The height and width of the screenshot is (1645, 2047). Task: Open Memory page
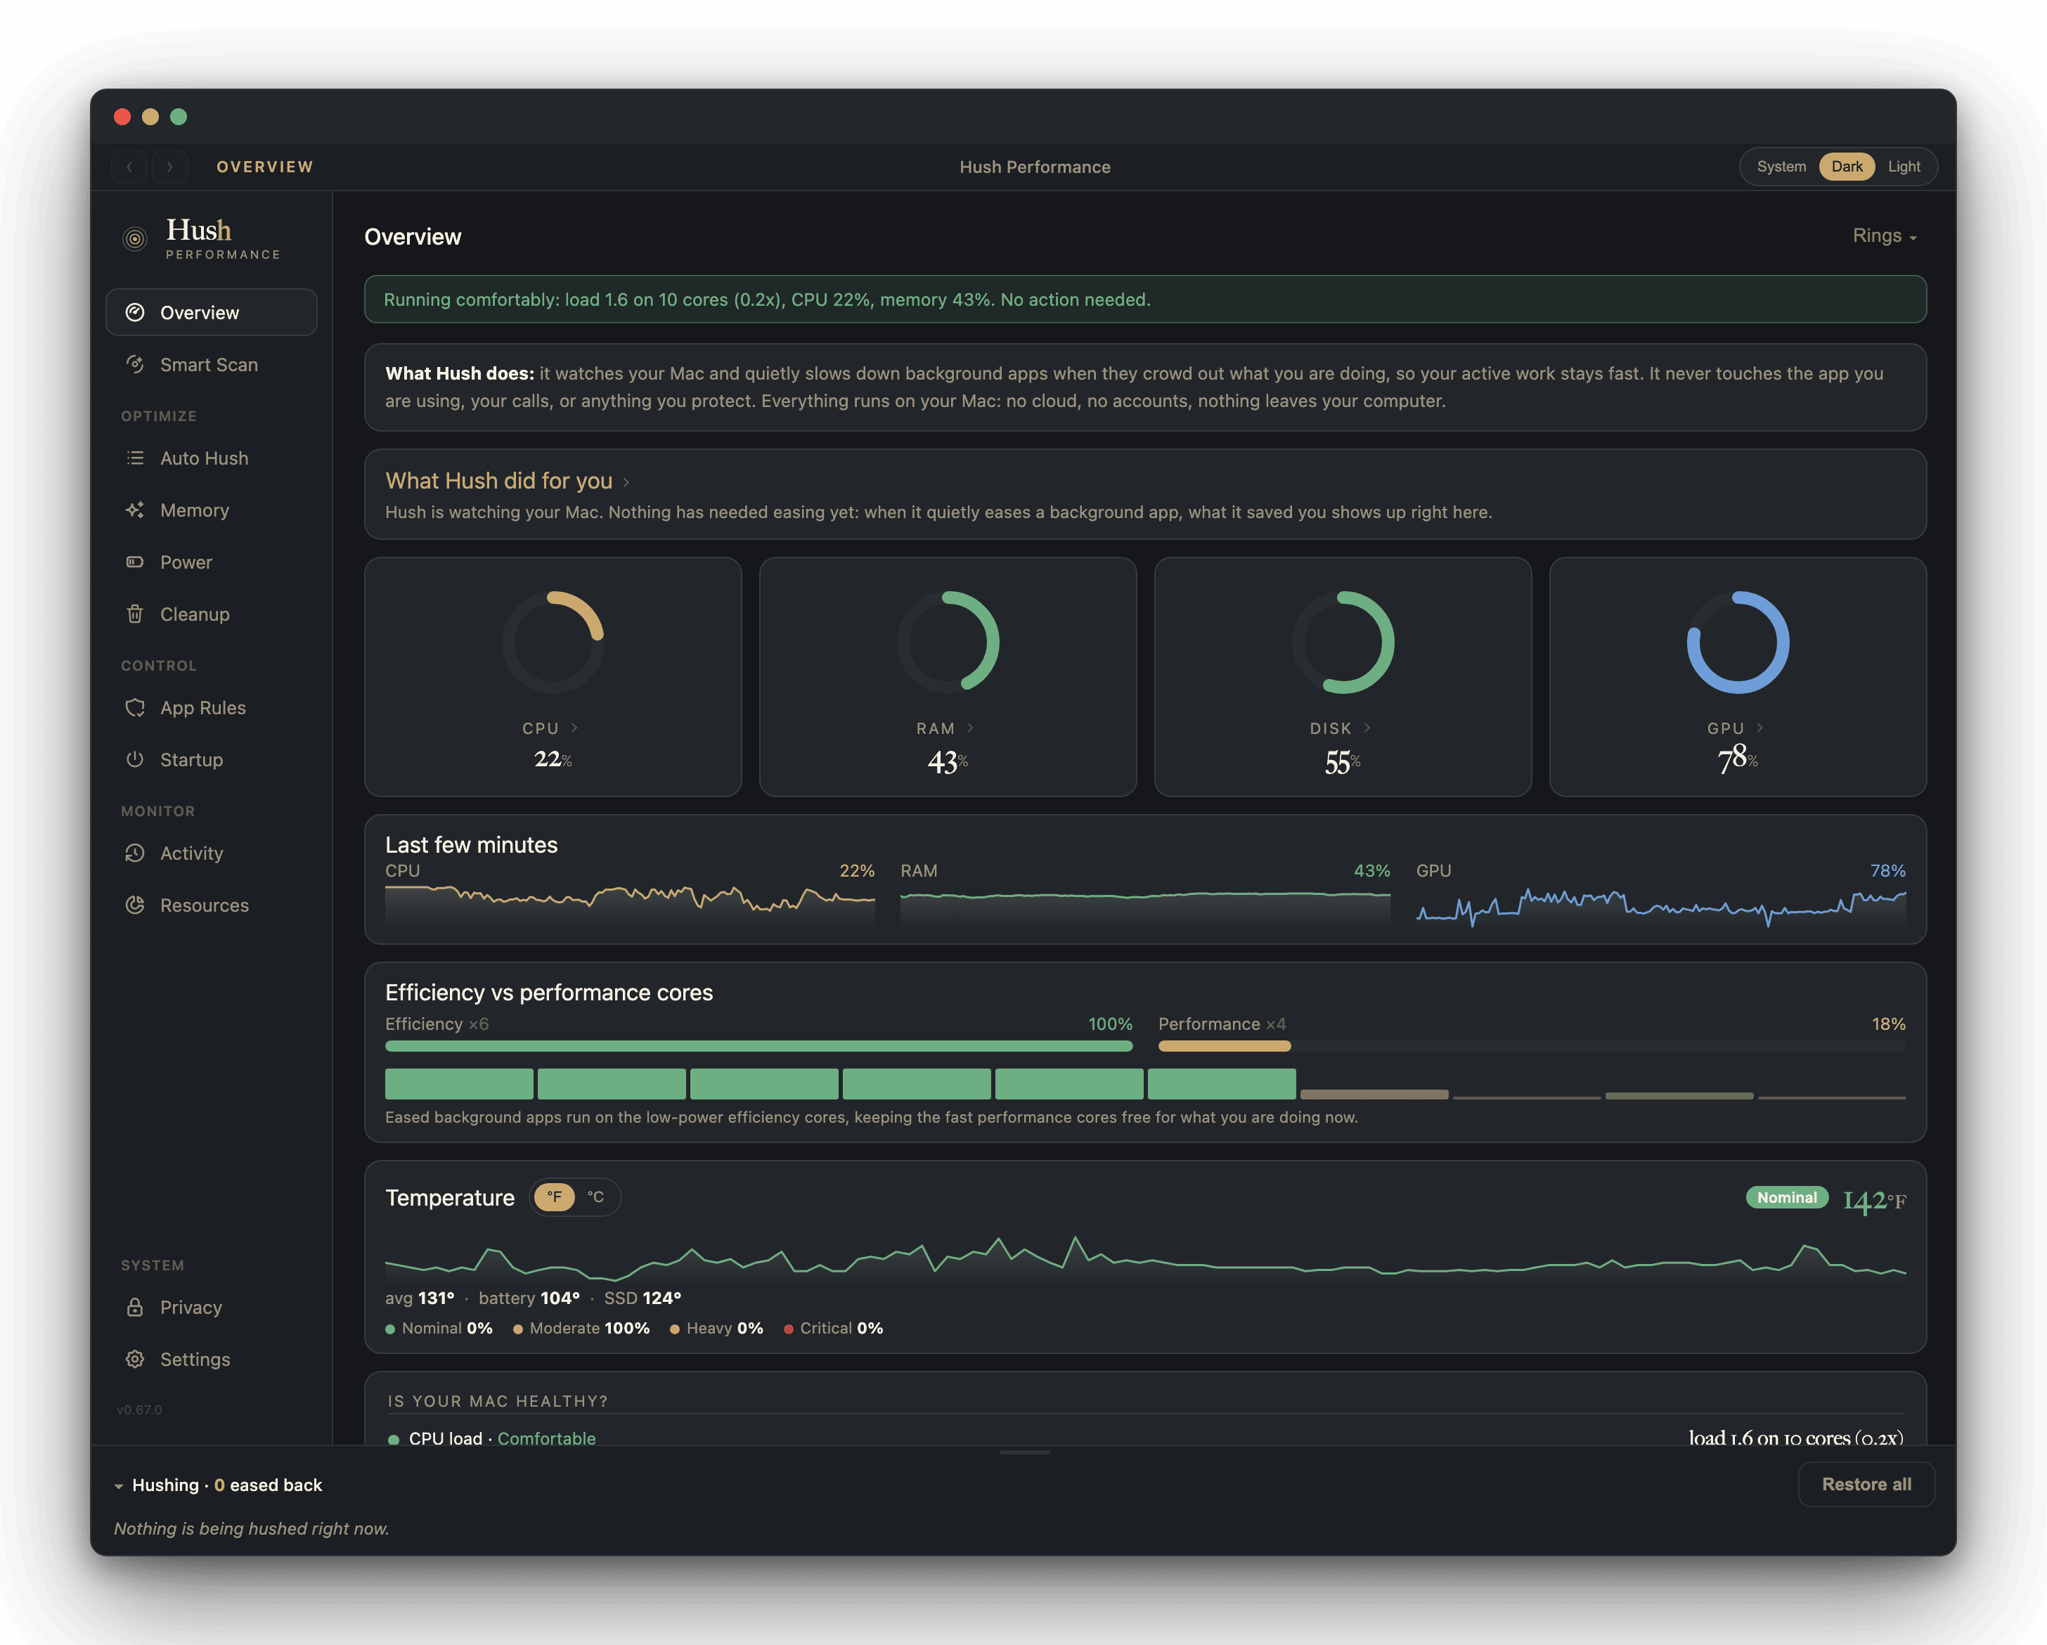click(211, 510)
